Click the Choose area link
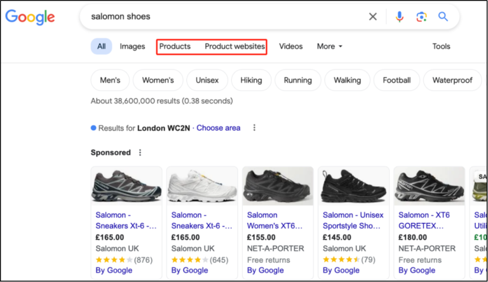 218,128
